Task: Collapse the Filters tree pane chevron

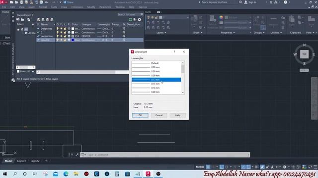Action: point(33,24)
